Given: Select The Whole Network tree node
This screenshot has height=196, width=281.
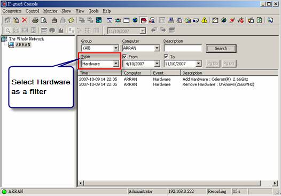Looking at the screenshot, I should [26, 38].
